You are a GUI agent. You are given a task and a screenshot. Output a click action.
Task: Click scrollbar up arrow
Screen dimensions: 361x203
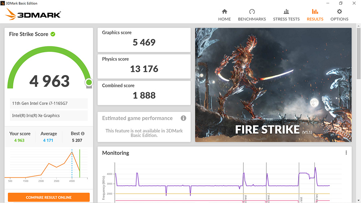(x=358, y=26)
